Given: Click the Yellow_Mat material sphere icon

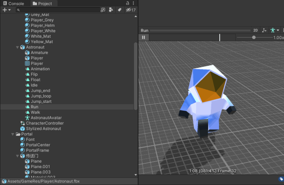Looking at the screenshot, I should (27, 42).
